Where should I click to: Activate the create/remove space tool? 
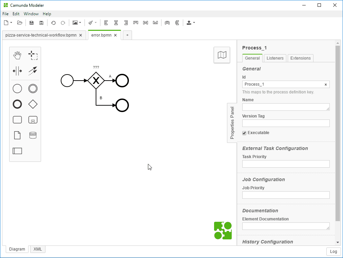[17, 71]
